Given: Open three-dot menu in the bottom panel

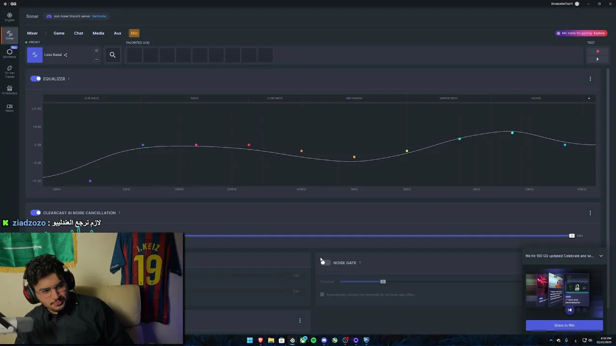Looking at the screenshot, I should point(300,321).
